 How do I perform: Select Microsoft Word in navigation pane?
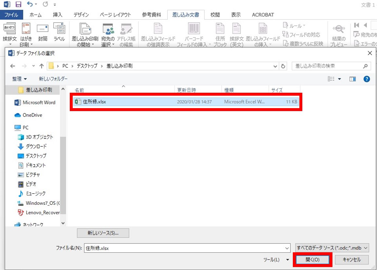click(35, 103)
